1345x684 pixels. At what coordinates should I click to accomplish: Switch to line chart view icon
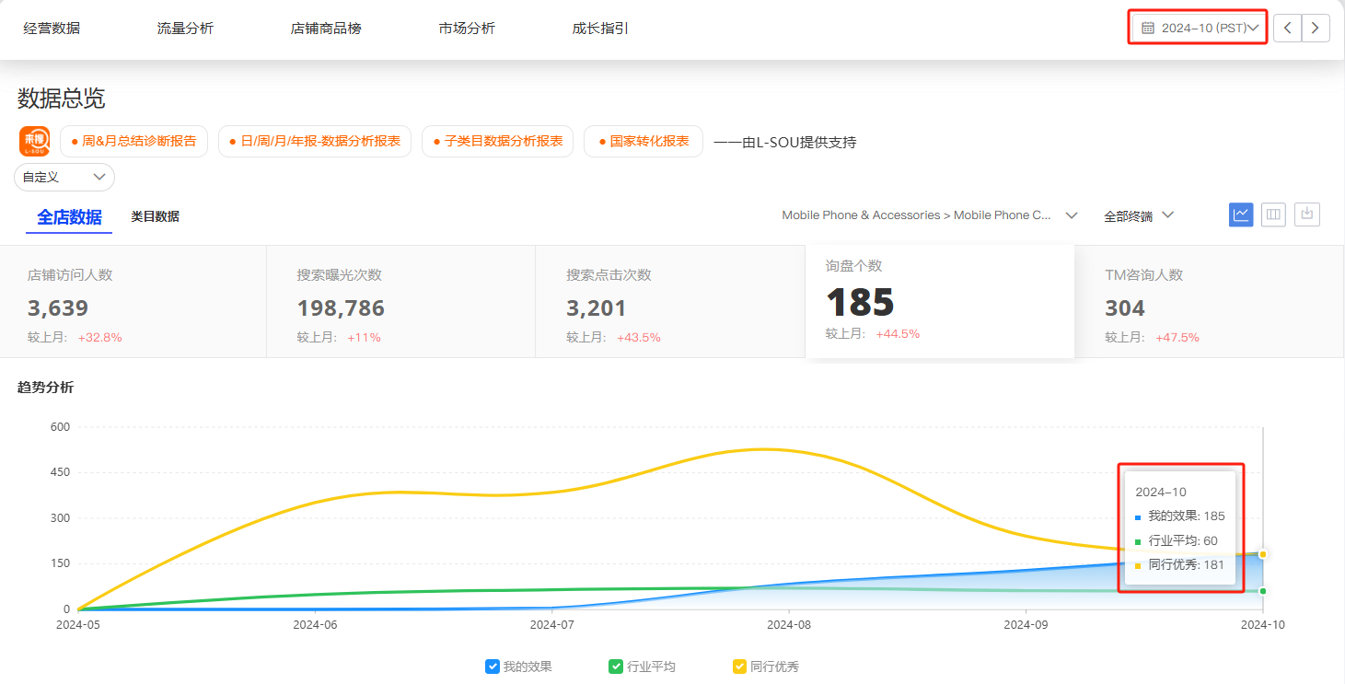point(1241,214)
